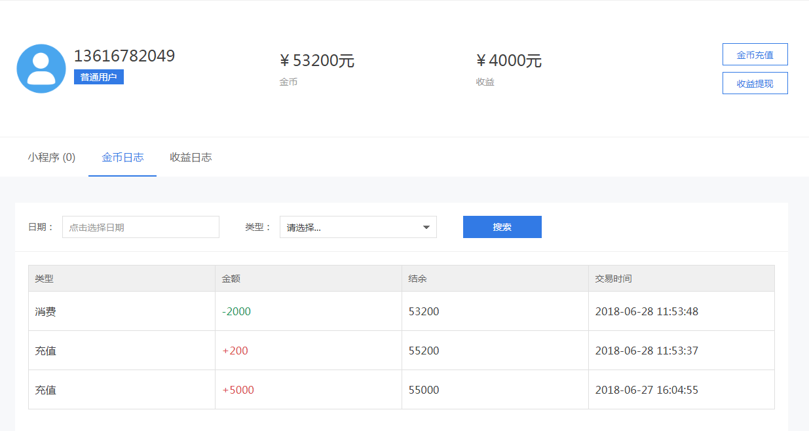The image size is (809, 431).
Task: Click the ¥53200元 金币 balance
Action: 317,61
